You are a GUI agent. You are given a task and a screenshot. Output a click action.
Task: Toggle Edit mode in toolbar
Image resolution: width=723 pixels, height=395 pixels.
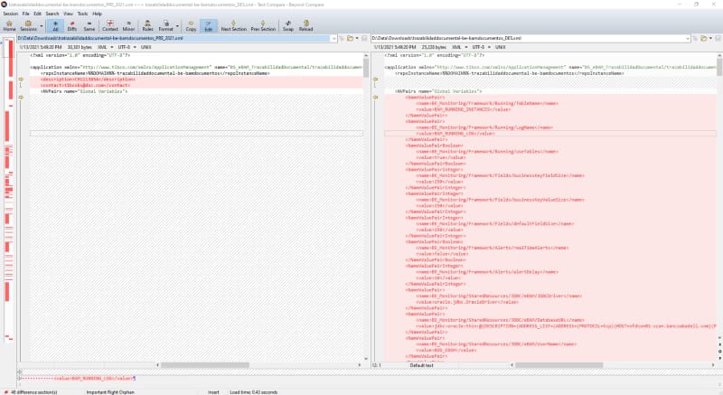click(x=210, y=25)
